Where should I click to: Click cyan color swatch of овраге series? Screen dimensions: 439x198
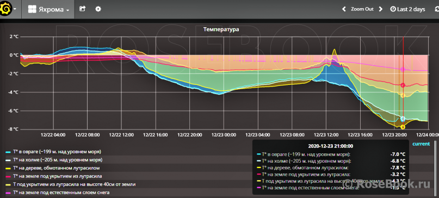(8, 152)
